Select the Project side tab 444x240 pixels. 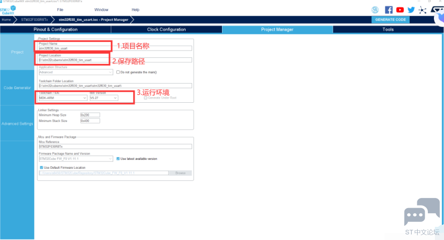17,52
